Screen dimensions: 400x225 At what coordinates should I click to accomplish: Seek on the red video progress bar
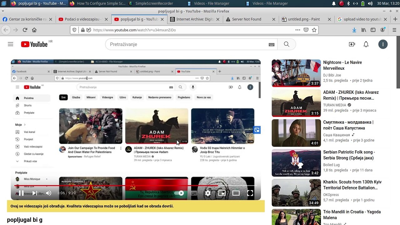point(136,186)
